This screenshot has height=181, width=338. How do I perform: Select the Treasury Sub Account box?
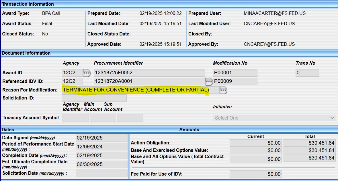130,118
